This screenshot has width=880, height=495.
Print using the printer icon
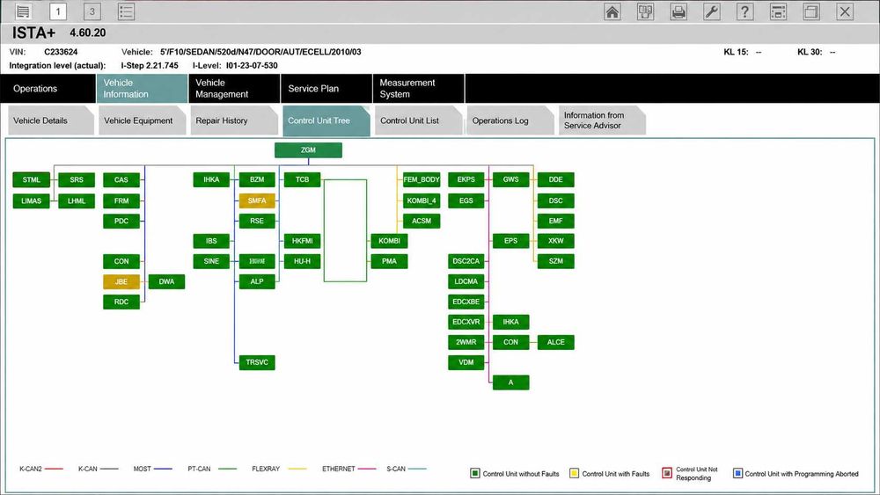click(x=678, y=11)
